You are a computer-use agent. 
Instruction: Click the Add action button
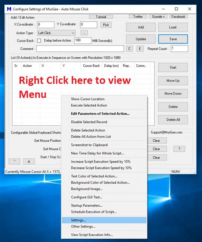pos(141,27)
